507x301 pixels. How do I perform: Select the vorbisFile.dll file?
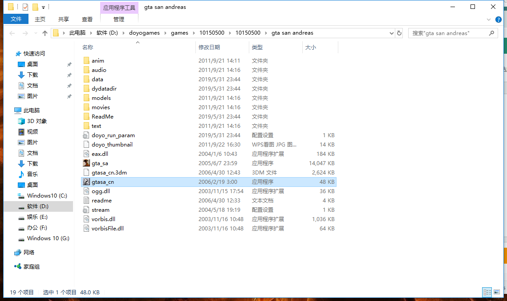pyautogui.click(x=209, y=228)
